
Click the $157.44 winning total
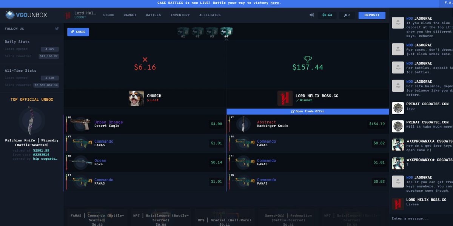pos(308,67)
